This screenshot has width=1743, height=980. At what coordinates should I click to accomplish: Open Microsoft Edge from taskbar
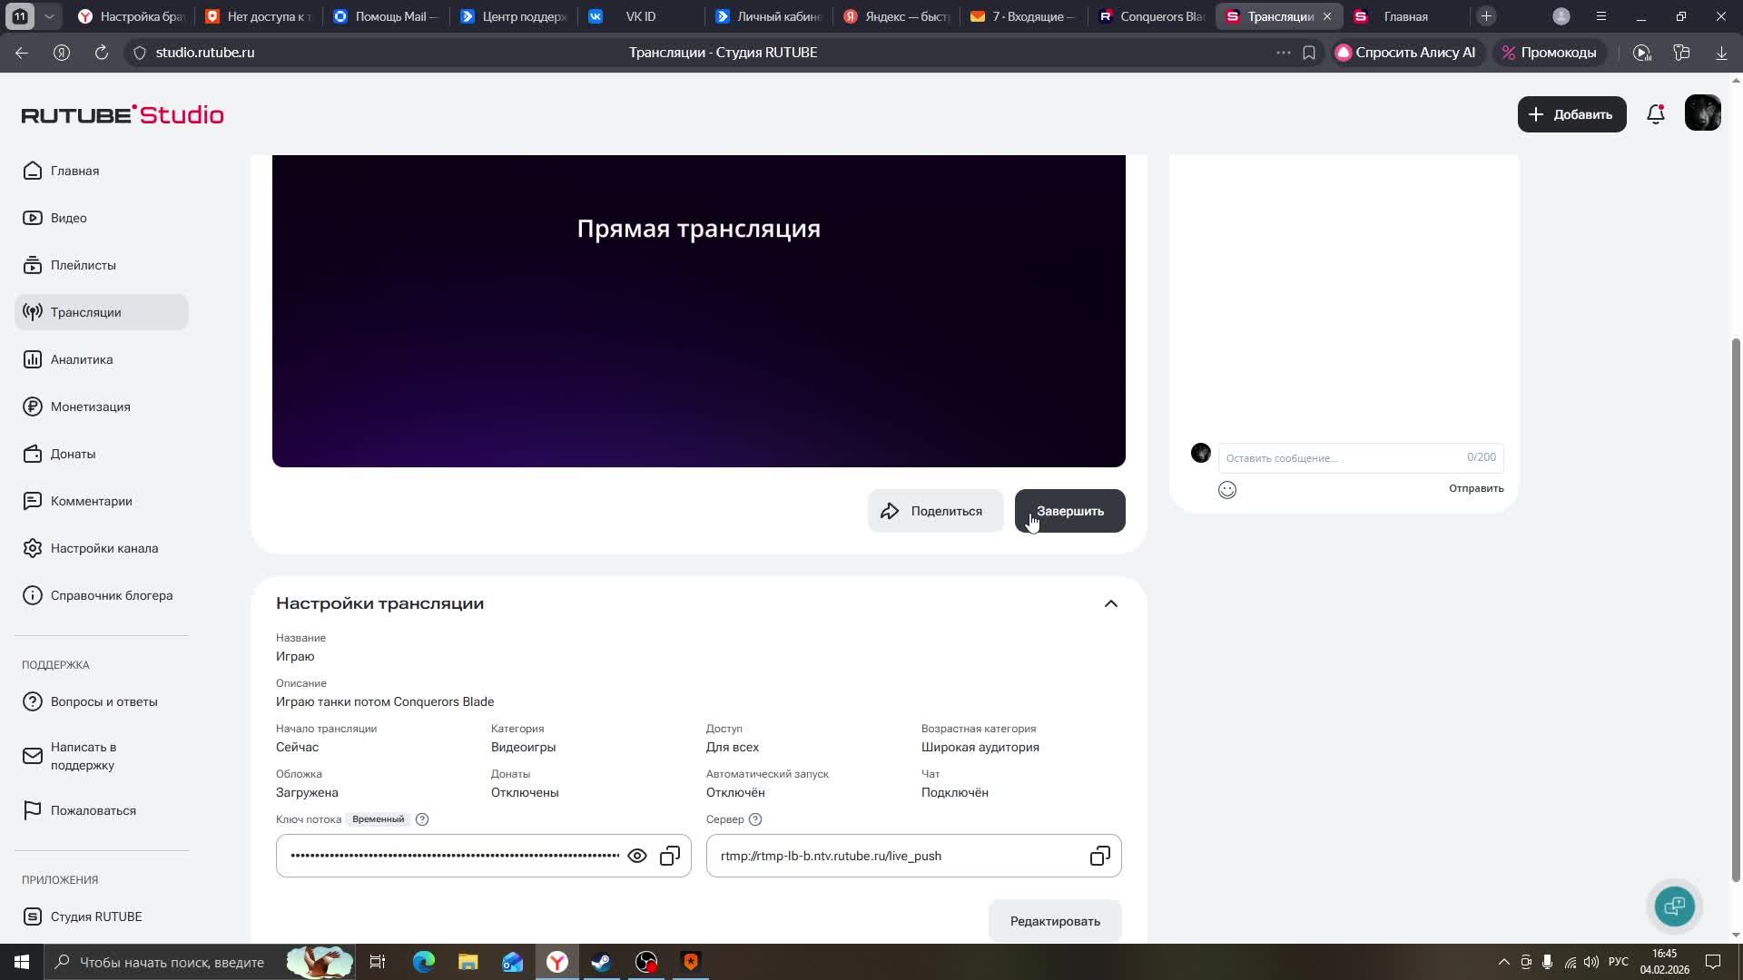423,962
